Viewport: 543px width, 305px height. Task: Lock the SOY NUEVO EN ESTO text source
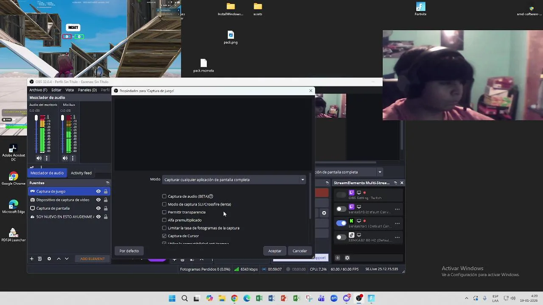tap(106, 217)
